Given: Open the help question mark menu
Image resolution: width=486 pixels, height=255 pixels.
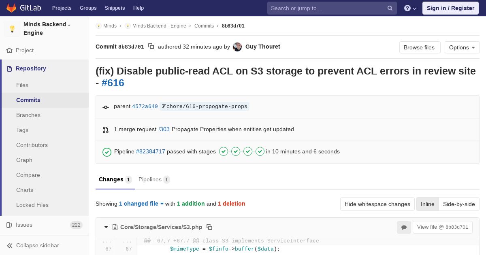Looking at the screenshot, I should coord(410,8).
